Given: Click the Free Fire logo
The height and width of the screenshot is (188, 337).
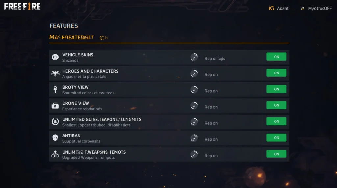Looking at the screenshot, I should 22,6.
